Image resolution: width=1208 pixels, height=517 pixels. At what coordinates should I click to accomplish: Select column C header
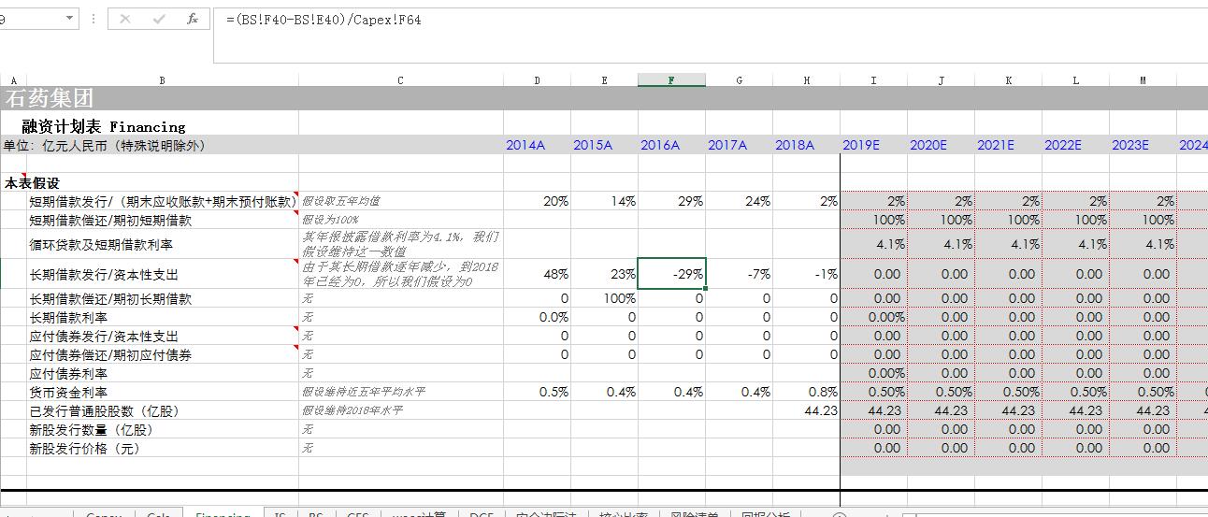point(400,80)
